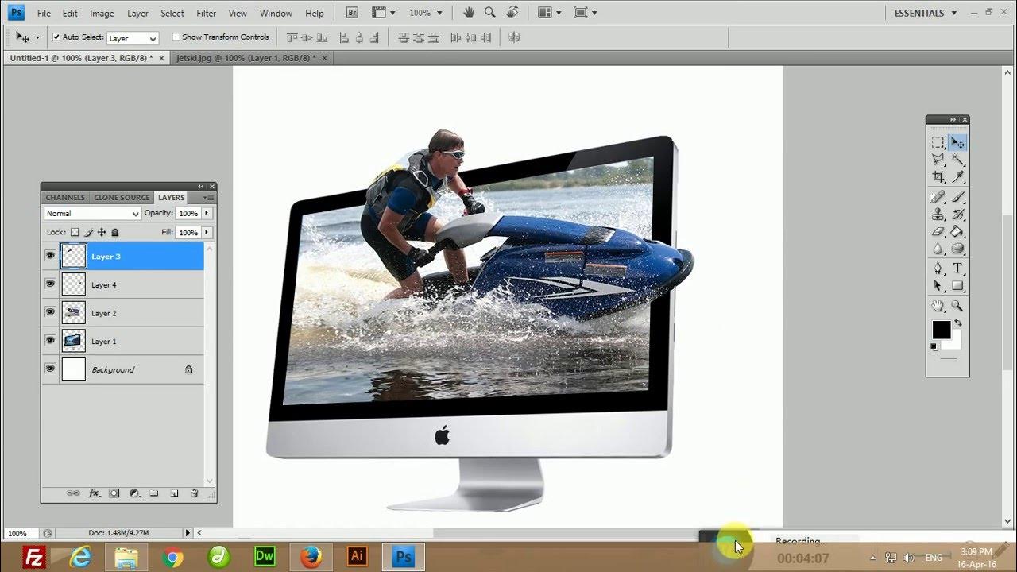Open the Opacity slider arrow
Viewport: 1017px width, 572px height.
tap(207, 213)
